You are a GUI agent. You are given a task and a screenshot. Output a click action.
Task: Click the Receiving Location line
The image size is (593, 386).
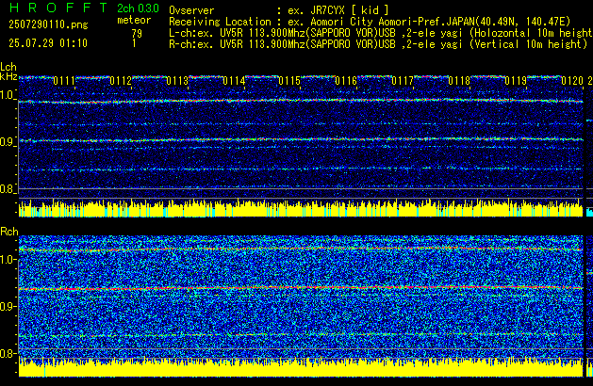pos(370,22)
